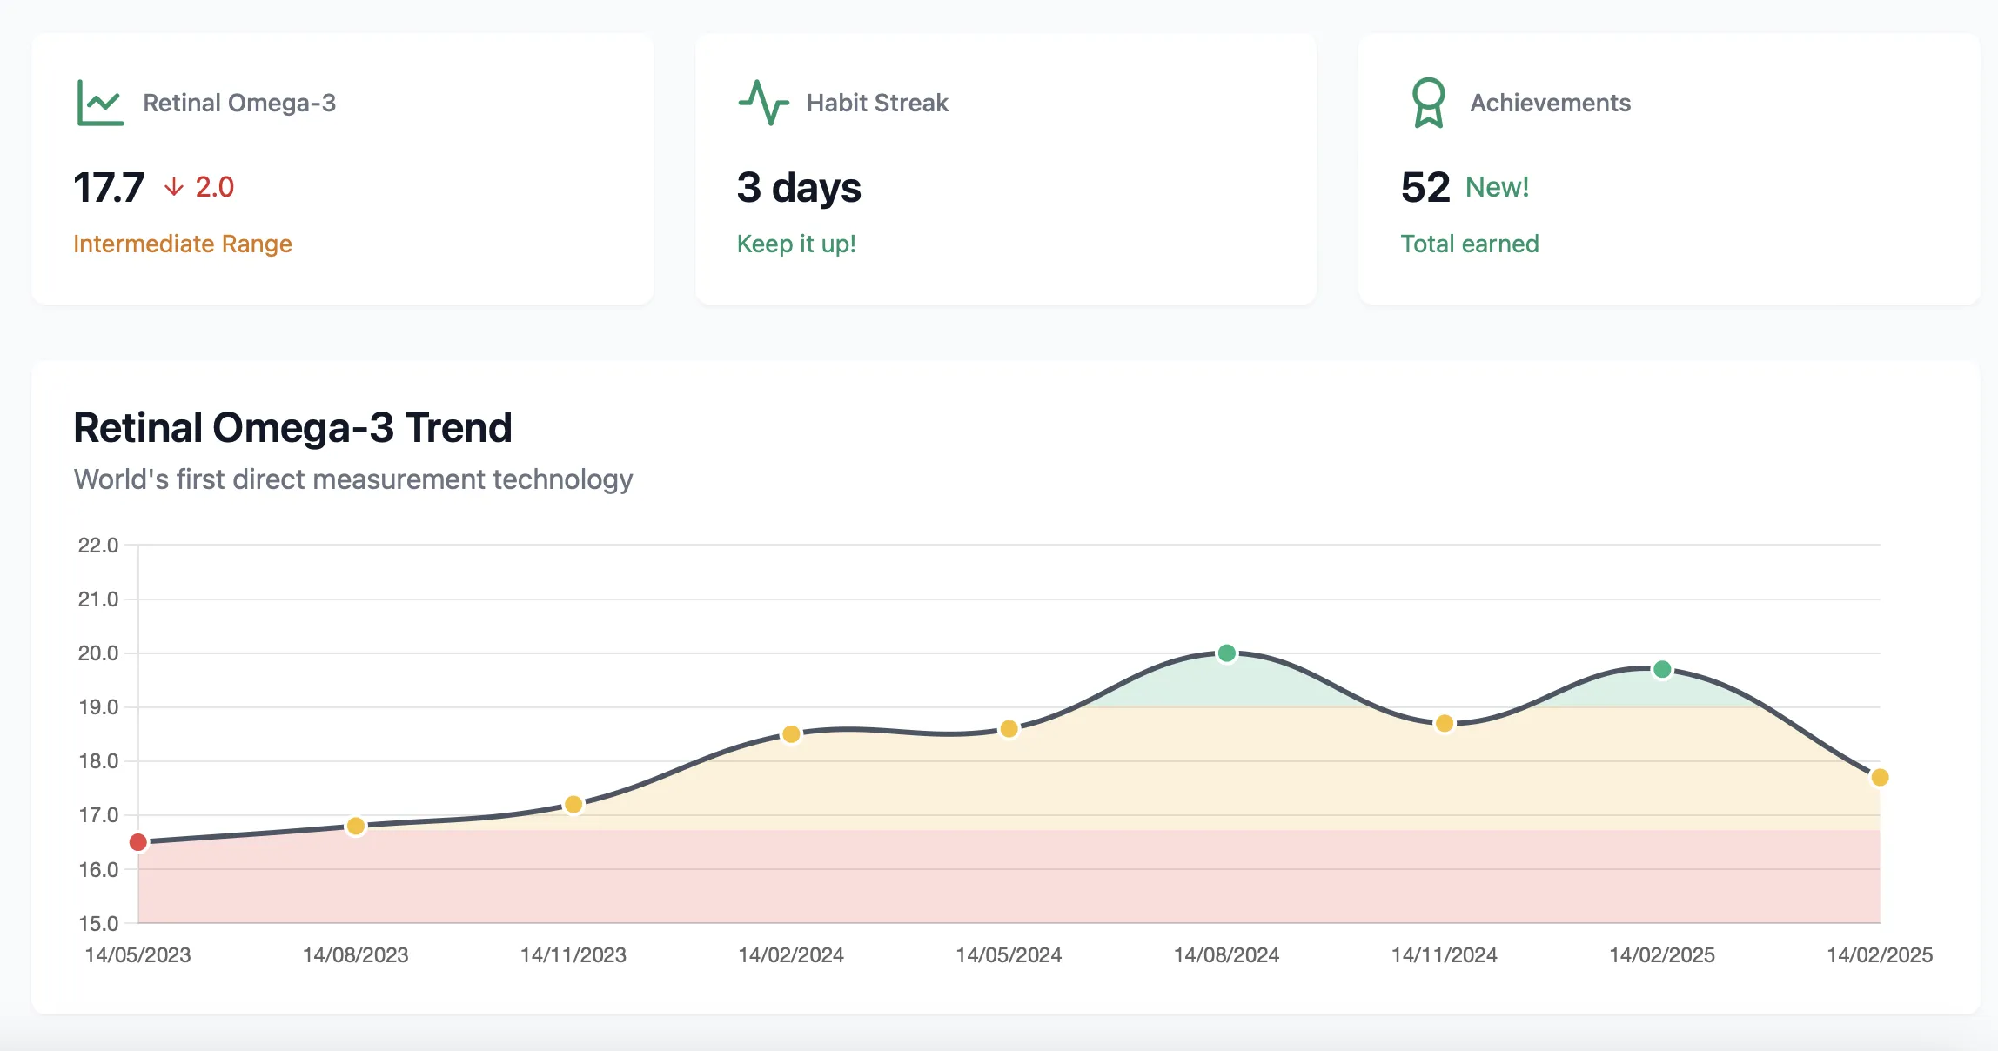Select the 14/02/2024 yellow data point

click(x=791, y=733)
